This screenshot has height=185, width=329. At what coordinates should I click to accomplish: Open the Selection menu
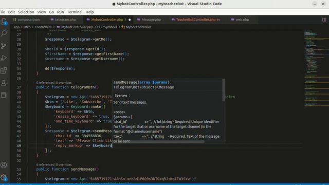[x=26, y=12]
